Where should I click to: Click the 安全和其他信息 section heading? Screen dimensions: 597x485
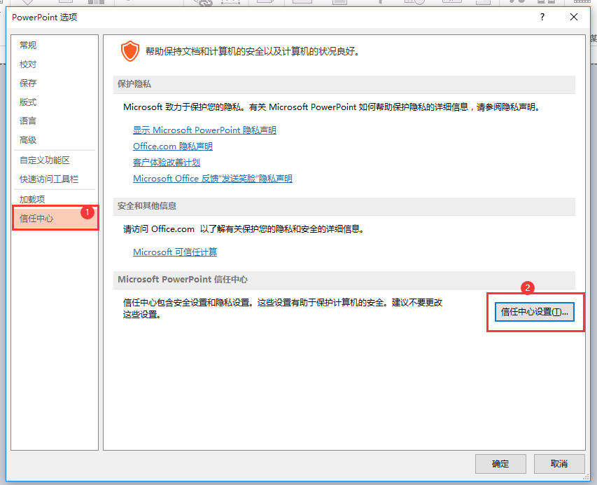(147, 206)
